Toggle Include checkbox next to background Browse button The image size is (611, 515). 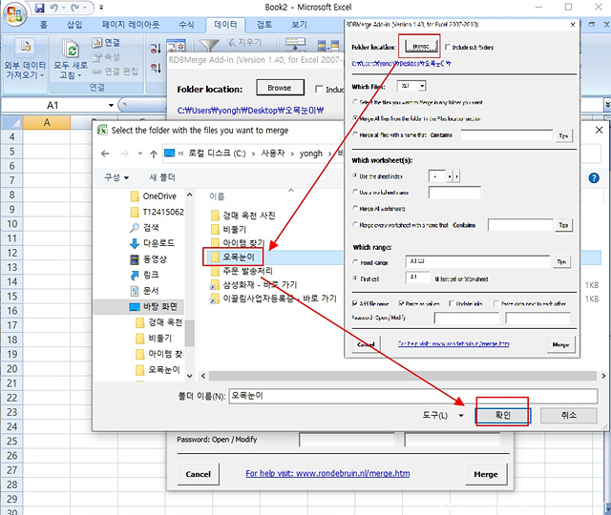pyautogui.click(x=319, y=89)
